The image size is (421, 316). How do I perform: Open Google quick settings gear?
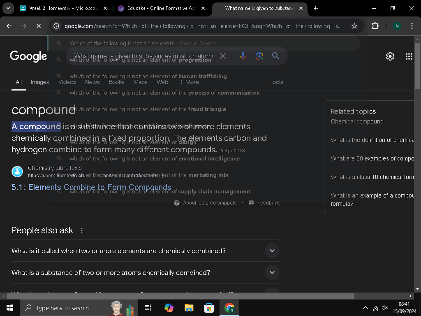pos(390,56)
